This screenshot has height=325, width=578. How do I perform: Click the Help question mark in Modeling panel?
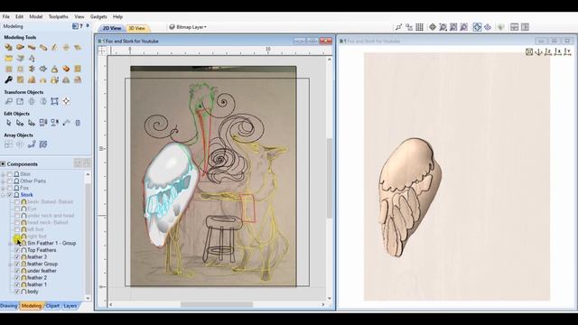coord(81,26)
